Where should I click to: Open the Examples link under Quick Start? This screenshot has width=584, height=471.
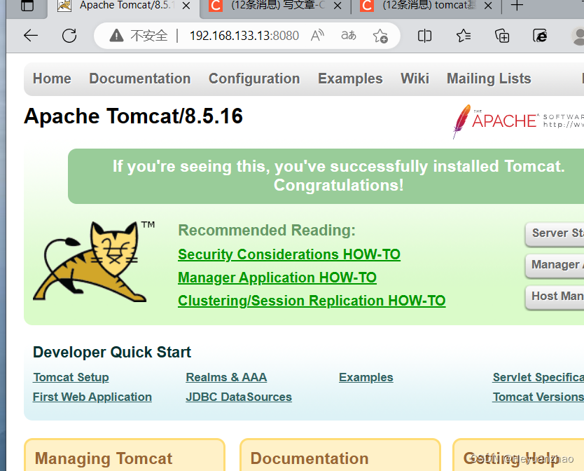coord(366,377)
